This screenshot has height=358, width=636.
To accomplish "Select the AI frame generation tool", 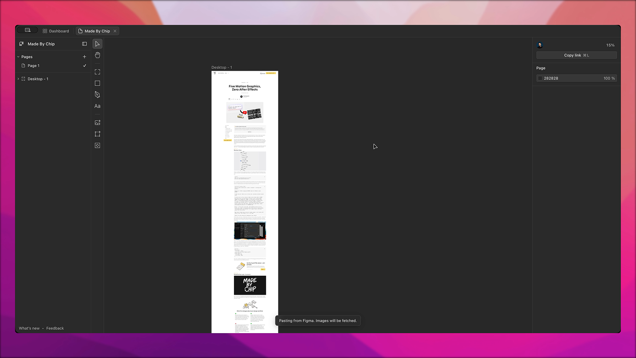I will (97, 134).
